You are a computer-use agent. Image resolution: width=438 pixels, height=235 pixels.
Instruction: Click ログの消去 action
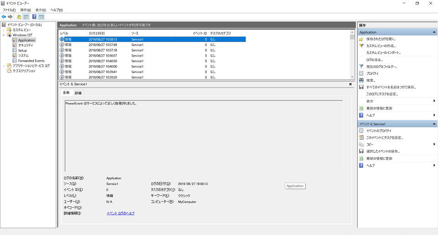[x=375, y=60]
